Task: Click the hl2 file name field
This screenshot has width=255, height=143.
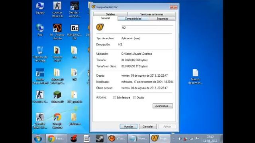Action: [147, 27]
